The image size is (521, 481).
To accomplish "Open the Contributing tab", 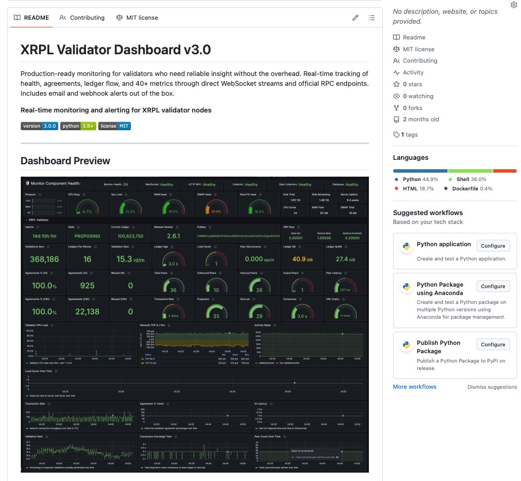I will pos(82,18).
